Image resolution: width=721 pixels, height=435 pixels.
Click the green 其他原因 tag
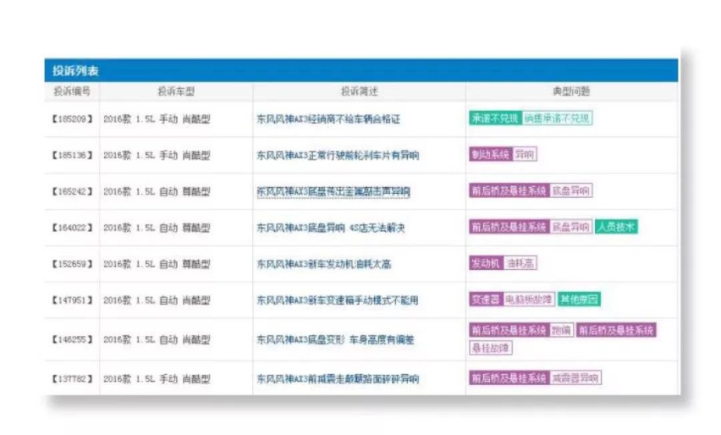coord(579,300)
